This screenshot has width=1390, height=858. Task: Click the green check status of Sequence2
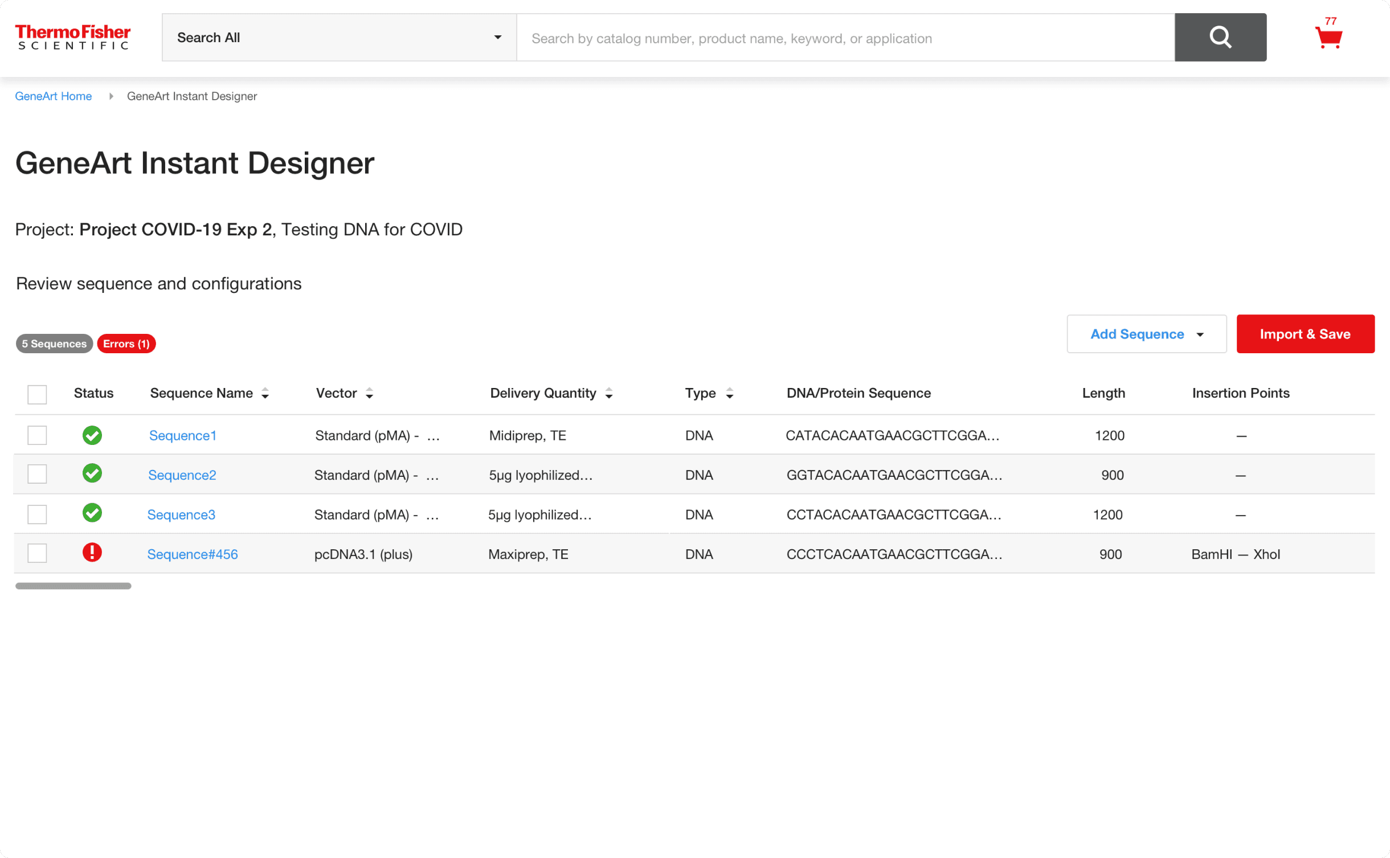coord(92,473)
